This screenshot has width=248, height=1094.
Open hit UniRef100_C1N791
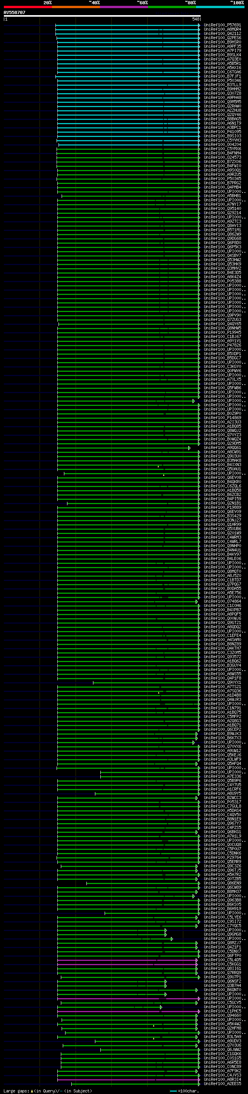click(222, 708)
